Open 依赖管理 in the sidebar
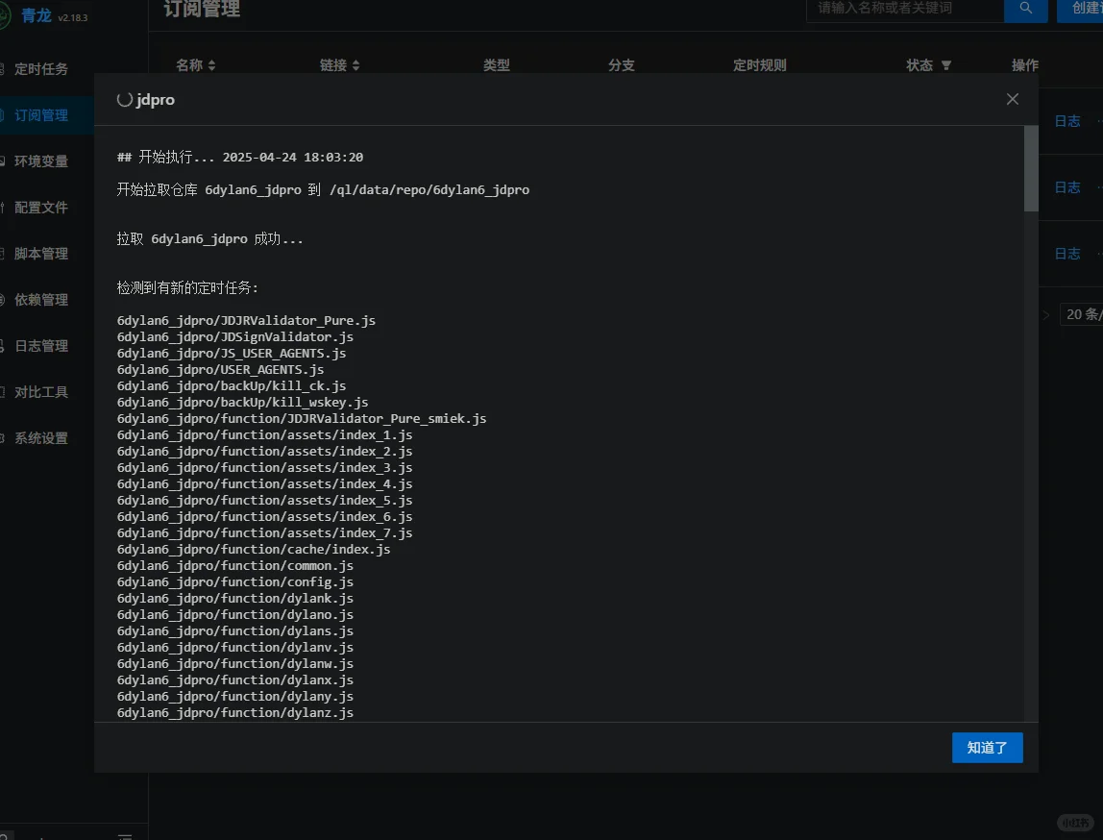 (40, 300)
